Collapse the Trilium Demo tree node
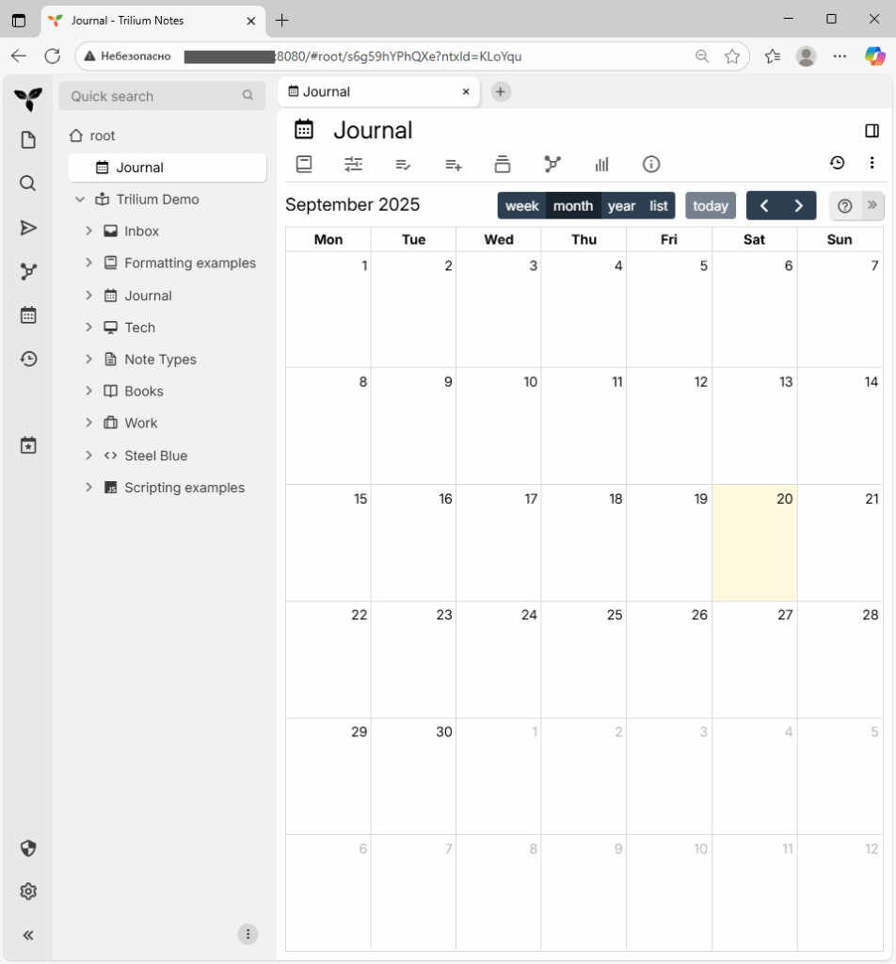Image resolution: width=896 pixels, height=964 pixels. click(80, 200)
